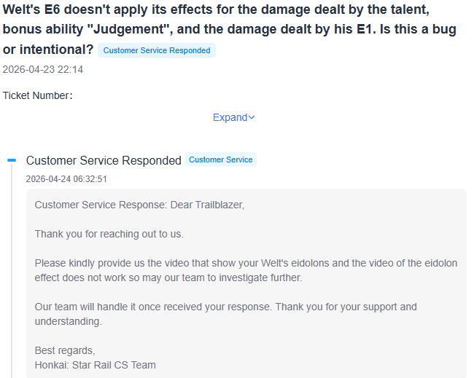Click the Best regards line
Viewport: 474px width, 378px height.
(65, 350)
